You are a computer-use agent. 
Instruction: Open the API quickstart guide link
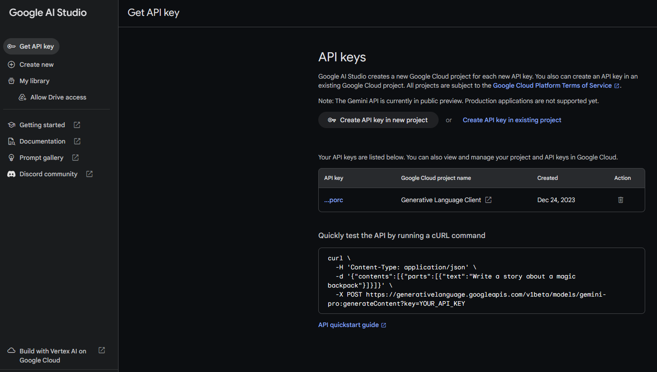pos(348,325)
